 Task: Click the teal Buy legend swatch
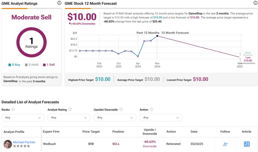click(10, 65)
